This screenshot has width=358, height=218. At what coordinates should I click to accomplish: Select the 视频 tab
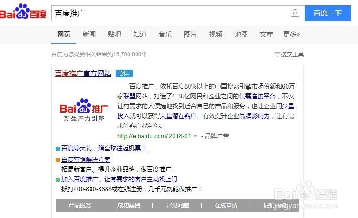pyautogui.click(x=216, y=34)
